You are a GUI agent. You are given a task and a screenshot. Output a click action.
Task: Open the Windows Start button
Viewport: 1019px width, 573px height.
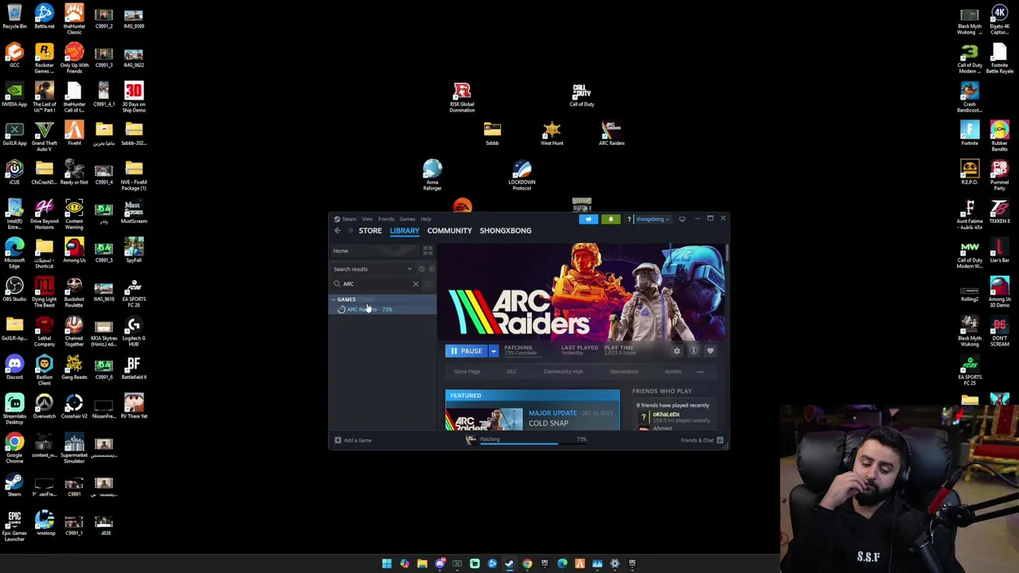[387, 564]
